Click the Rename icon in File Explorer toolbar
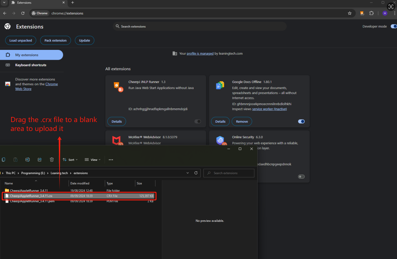397x259 pixels. pyautogui.click(x=28, y=160)
